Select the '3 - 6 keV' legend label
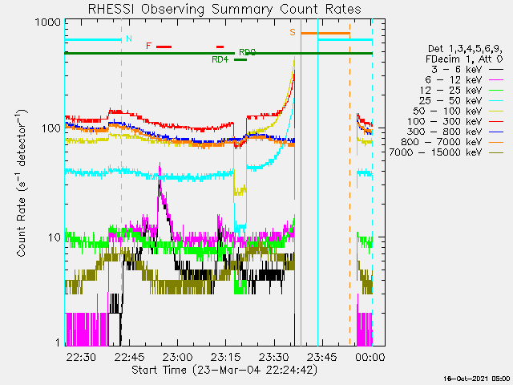 point(456,70)
